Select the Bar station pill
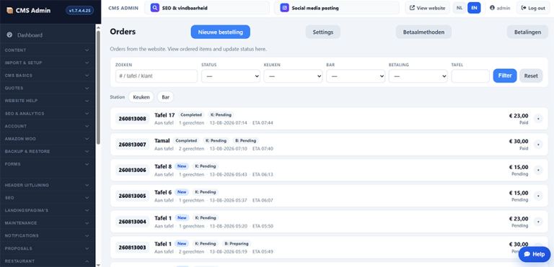 coord(165,97)
